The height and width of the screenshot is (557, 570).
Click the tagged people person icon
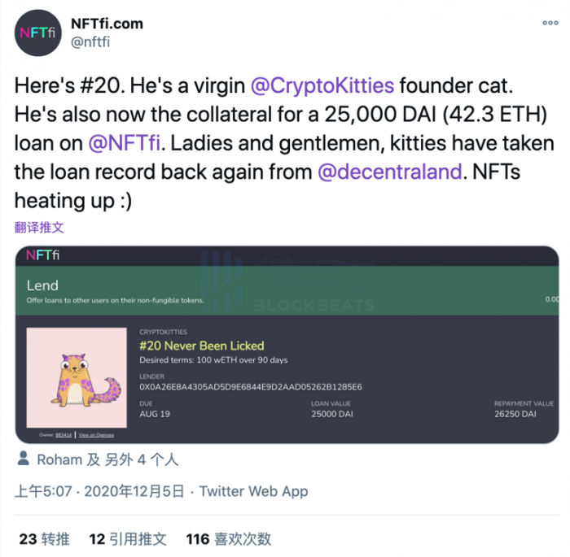click(x=24, y=459)
